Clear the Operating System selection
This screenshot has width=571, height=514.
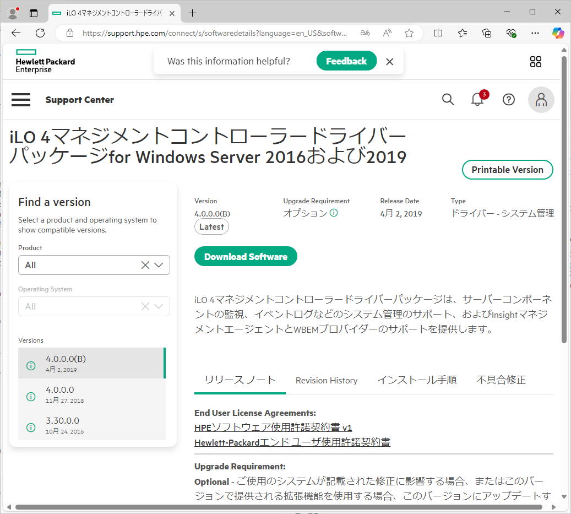145,306
